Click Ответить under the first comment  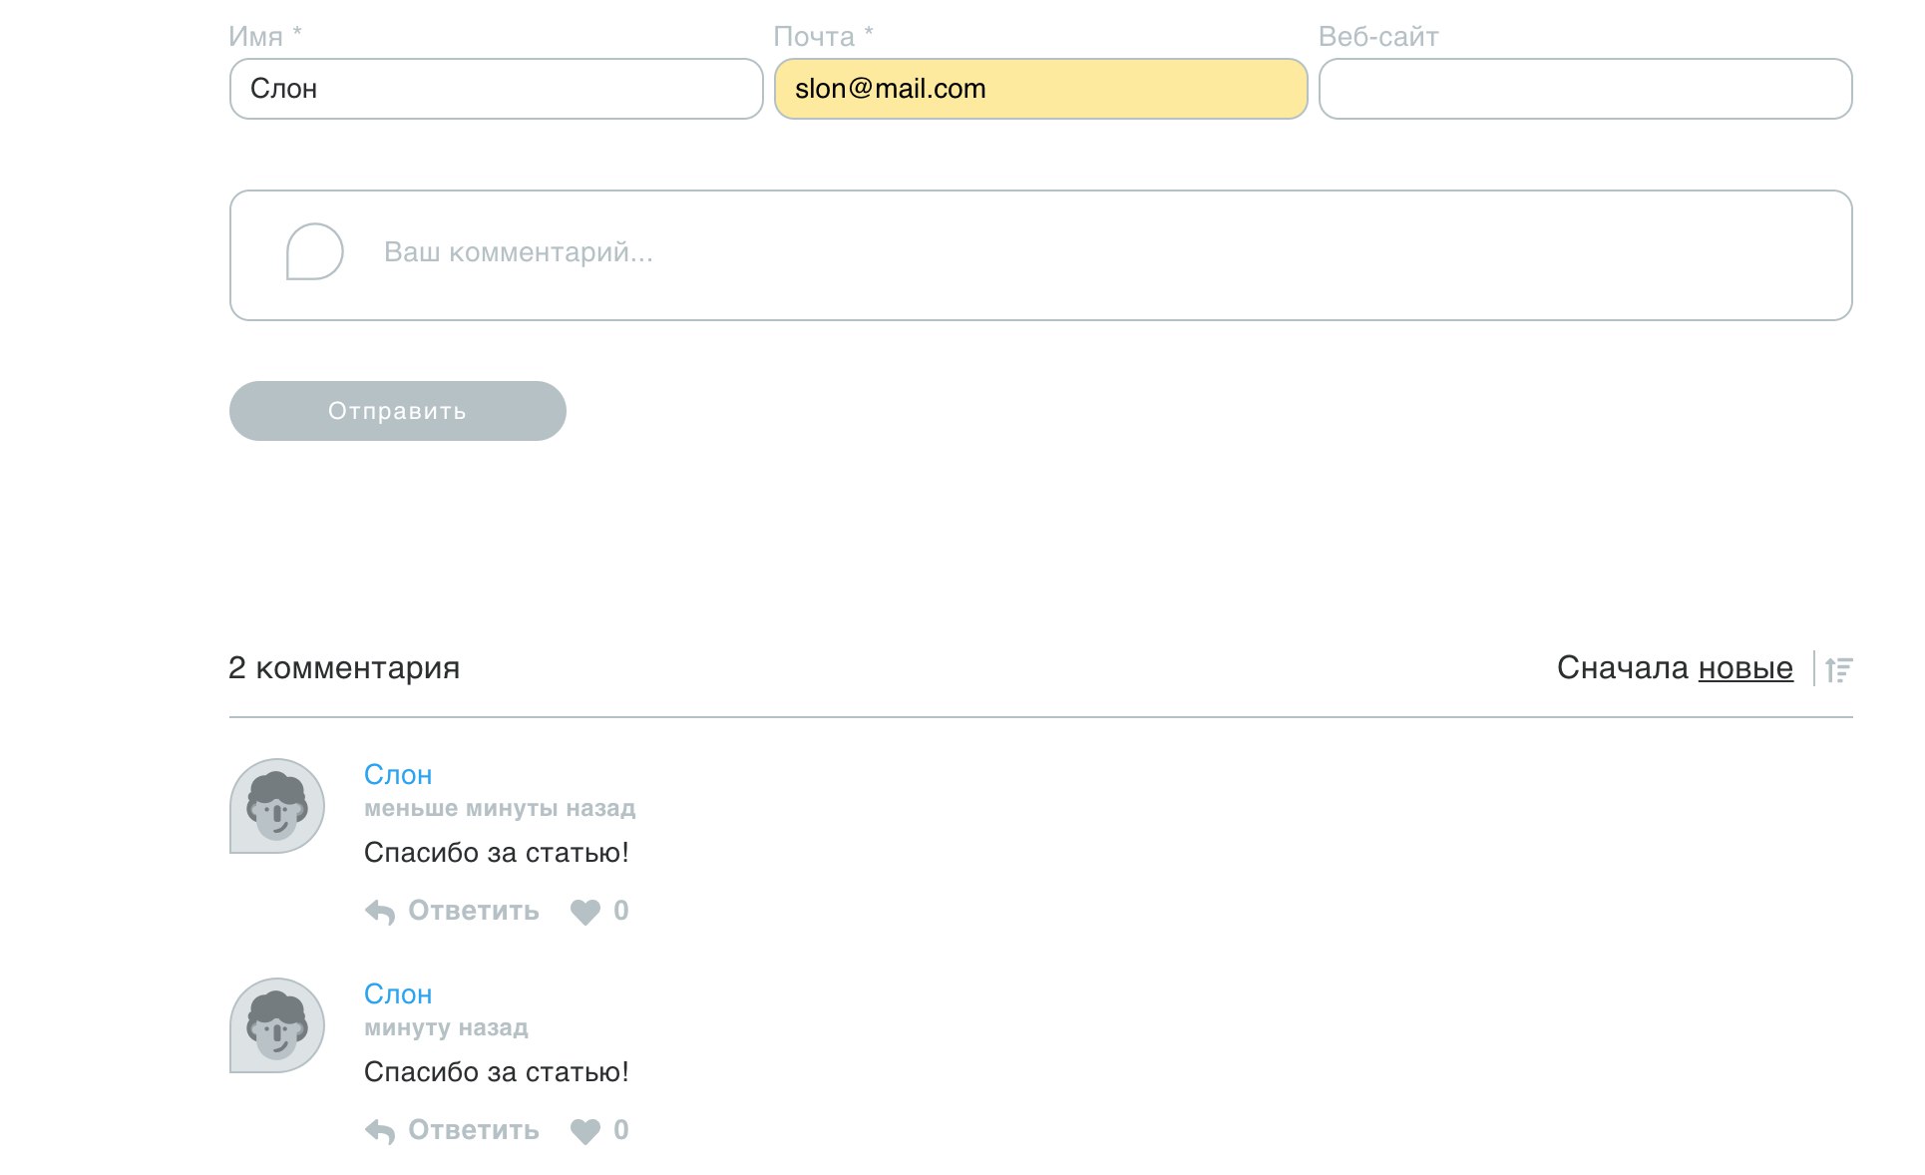pyautogui.click(x=474, y=911)
